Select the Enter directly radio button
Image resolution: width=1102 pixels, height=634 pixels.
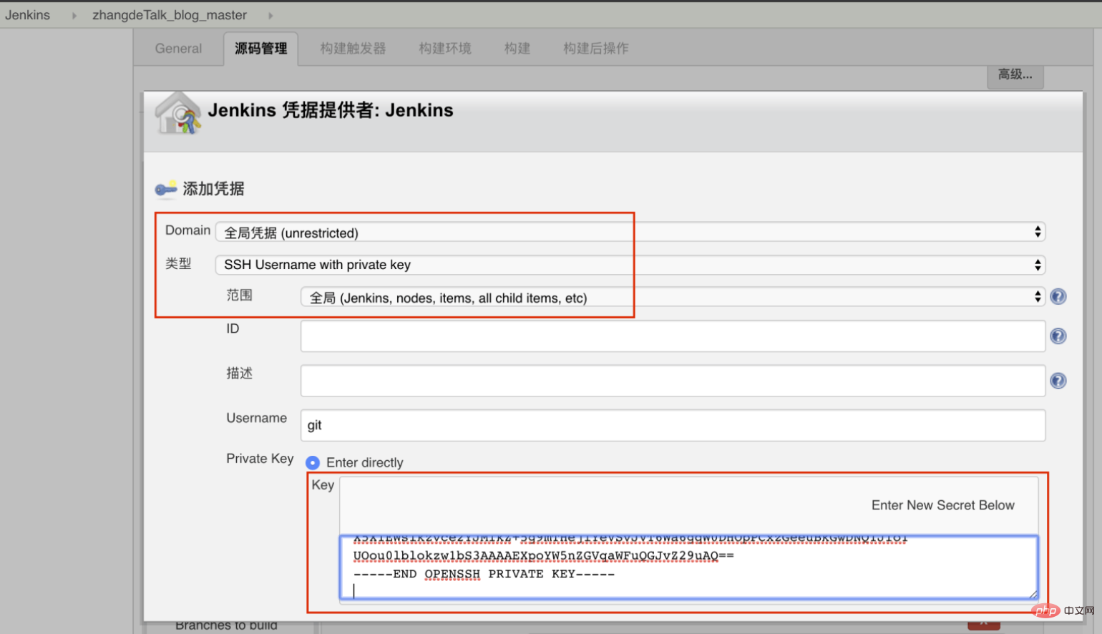313,463
